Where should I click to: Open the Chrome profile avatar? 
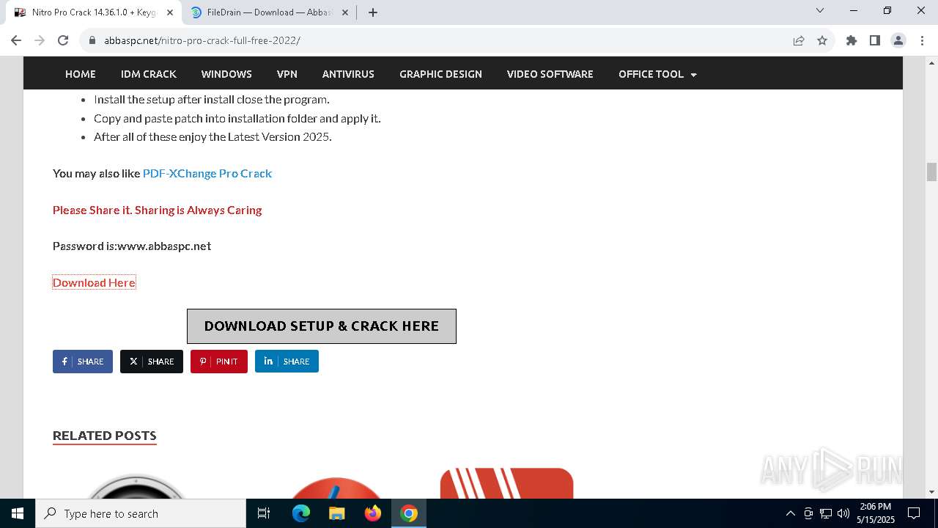898,40
